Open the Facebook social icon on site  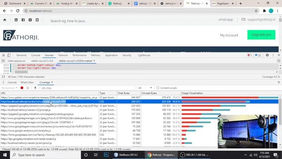point(23,20)
